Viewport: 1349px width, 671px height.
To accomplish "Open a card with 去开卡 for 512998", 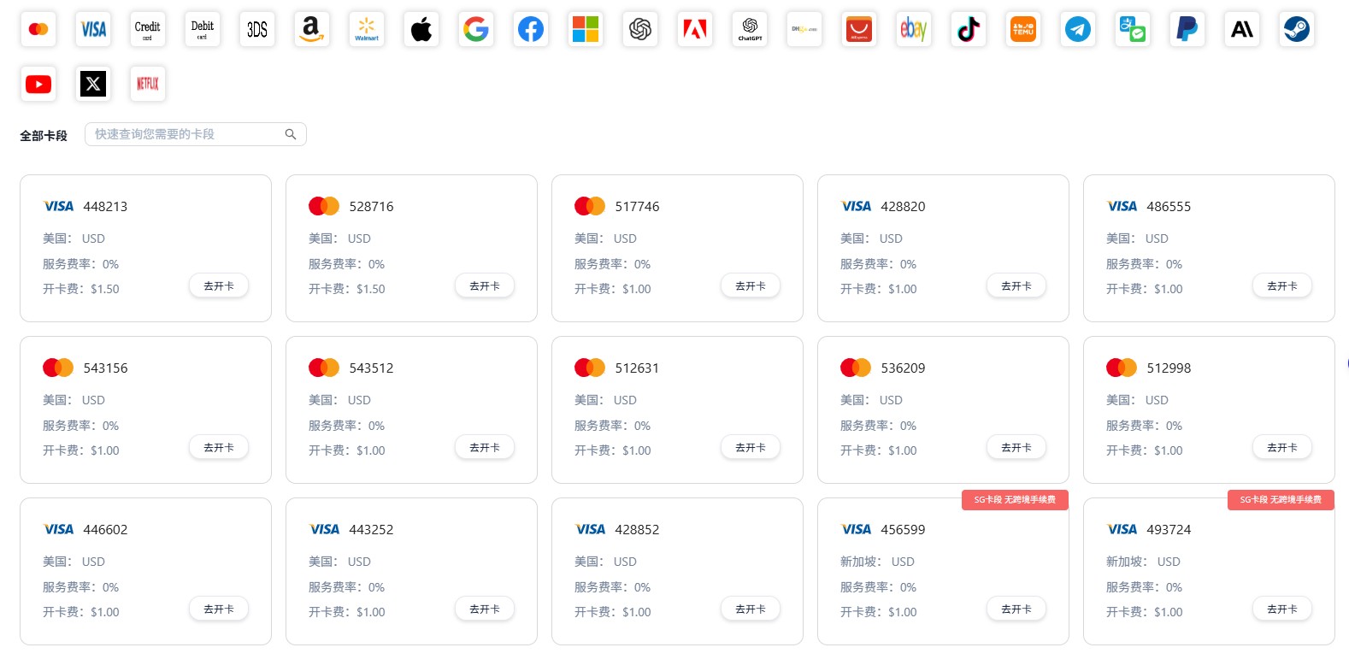I will 1282,448.
